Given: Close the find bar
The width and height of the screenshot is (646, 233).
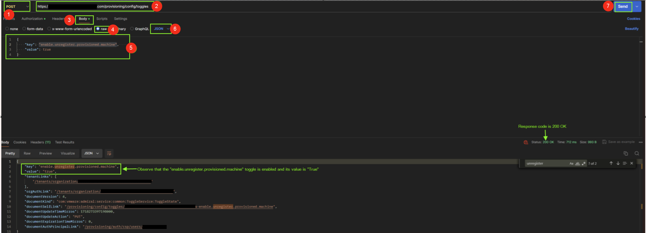Looking at the screenshot, I should click(x=632, y=163).
